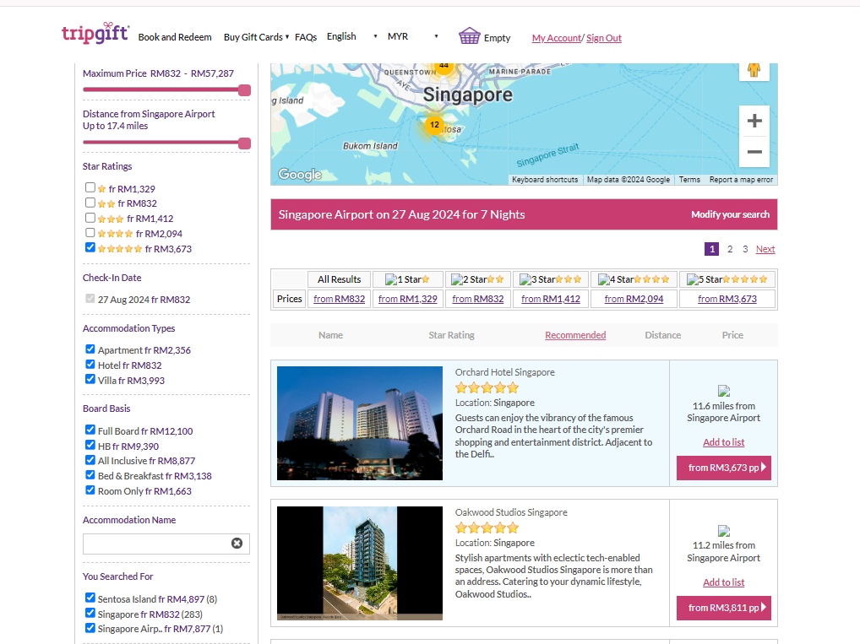Select the 5 Star results tab
This screenshot has height=644, width=860.
[727, 279]
